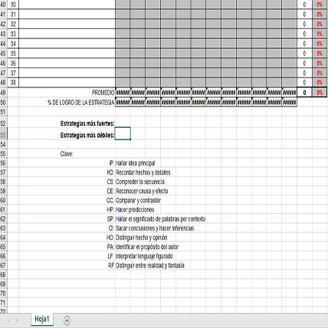Click the PROMEDIO label cell

(103, 93)
